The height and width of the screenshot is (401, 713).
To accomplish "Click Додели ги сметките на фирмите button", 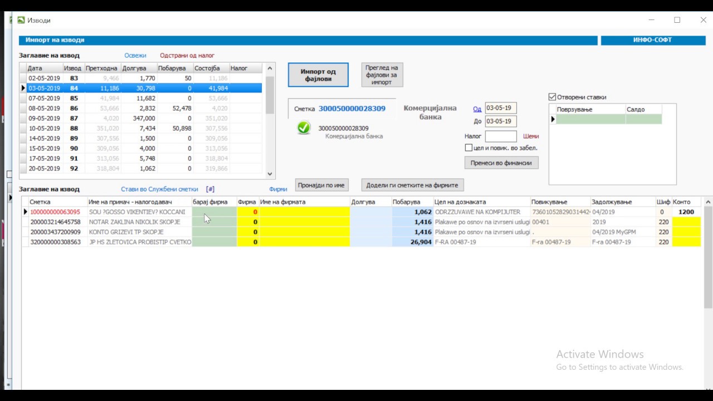I will point(412,185).
